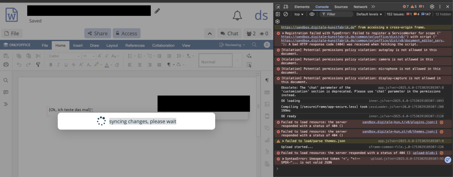This screenshot has height=177, width=453.
Task: Open the upload-blob:1 source link
Action: 425,153
